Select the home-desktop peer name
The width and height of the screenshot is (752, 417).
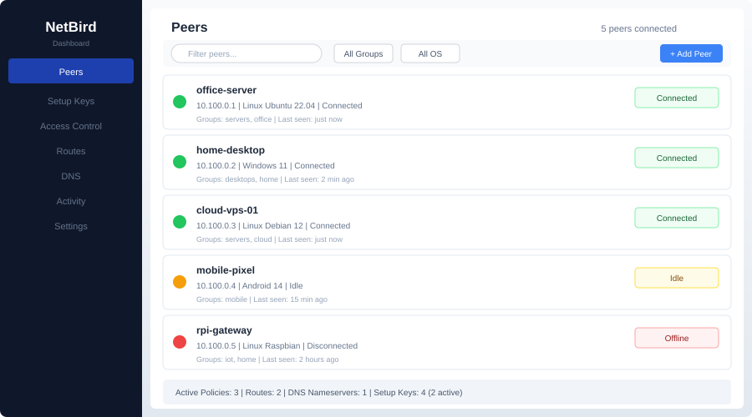pyautogui.click(x=231, y=150)
